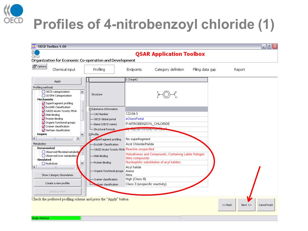Open the Options button

click(39, 66)
